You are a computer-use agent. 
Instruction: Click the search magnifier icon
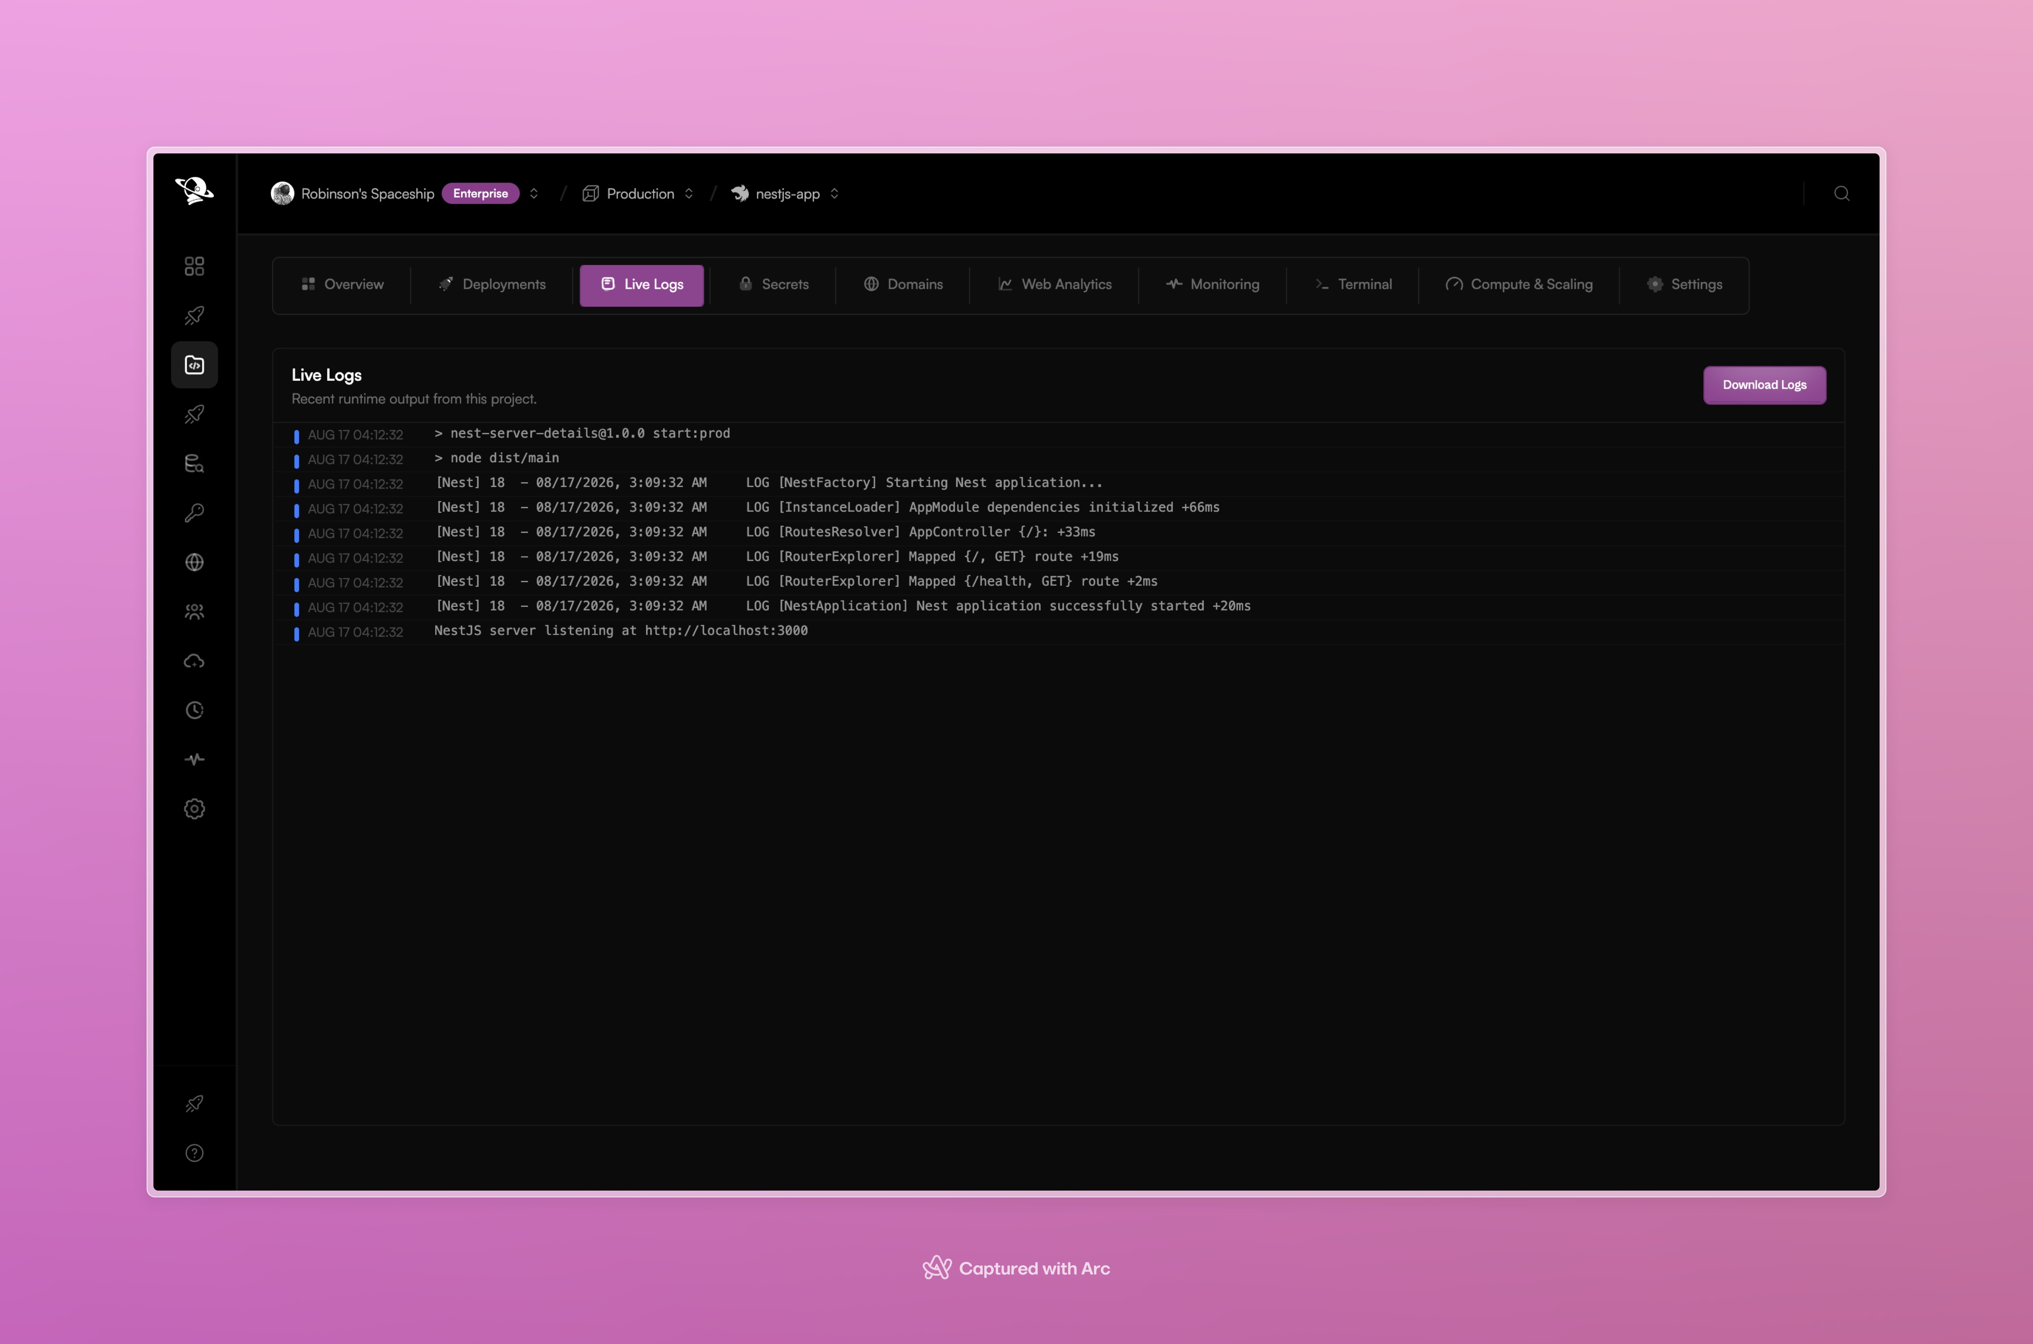1842,194
